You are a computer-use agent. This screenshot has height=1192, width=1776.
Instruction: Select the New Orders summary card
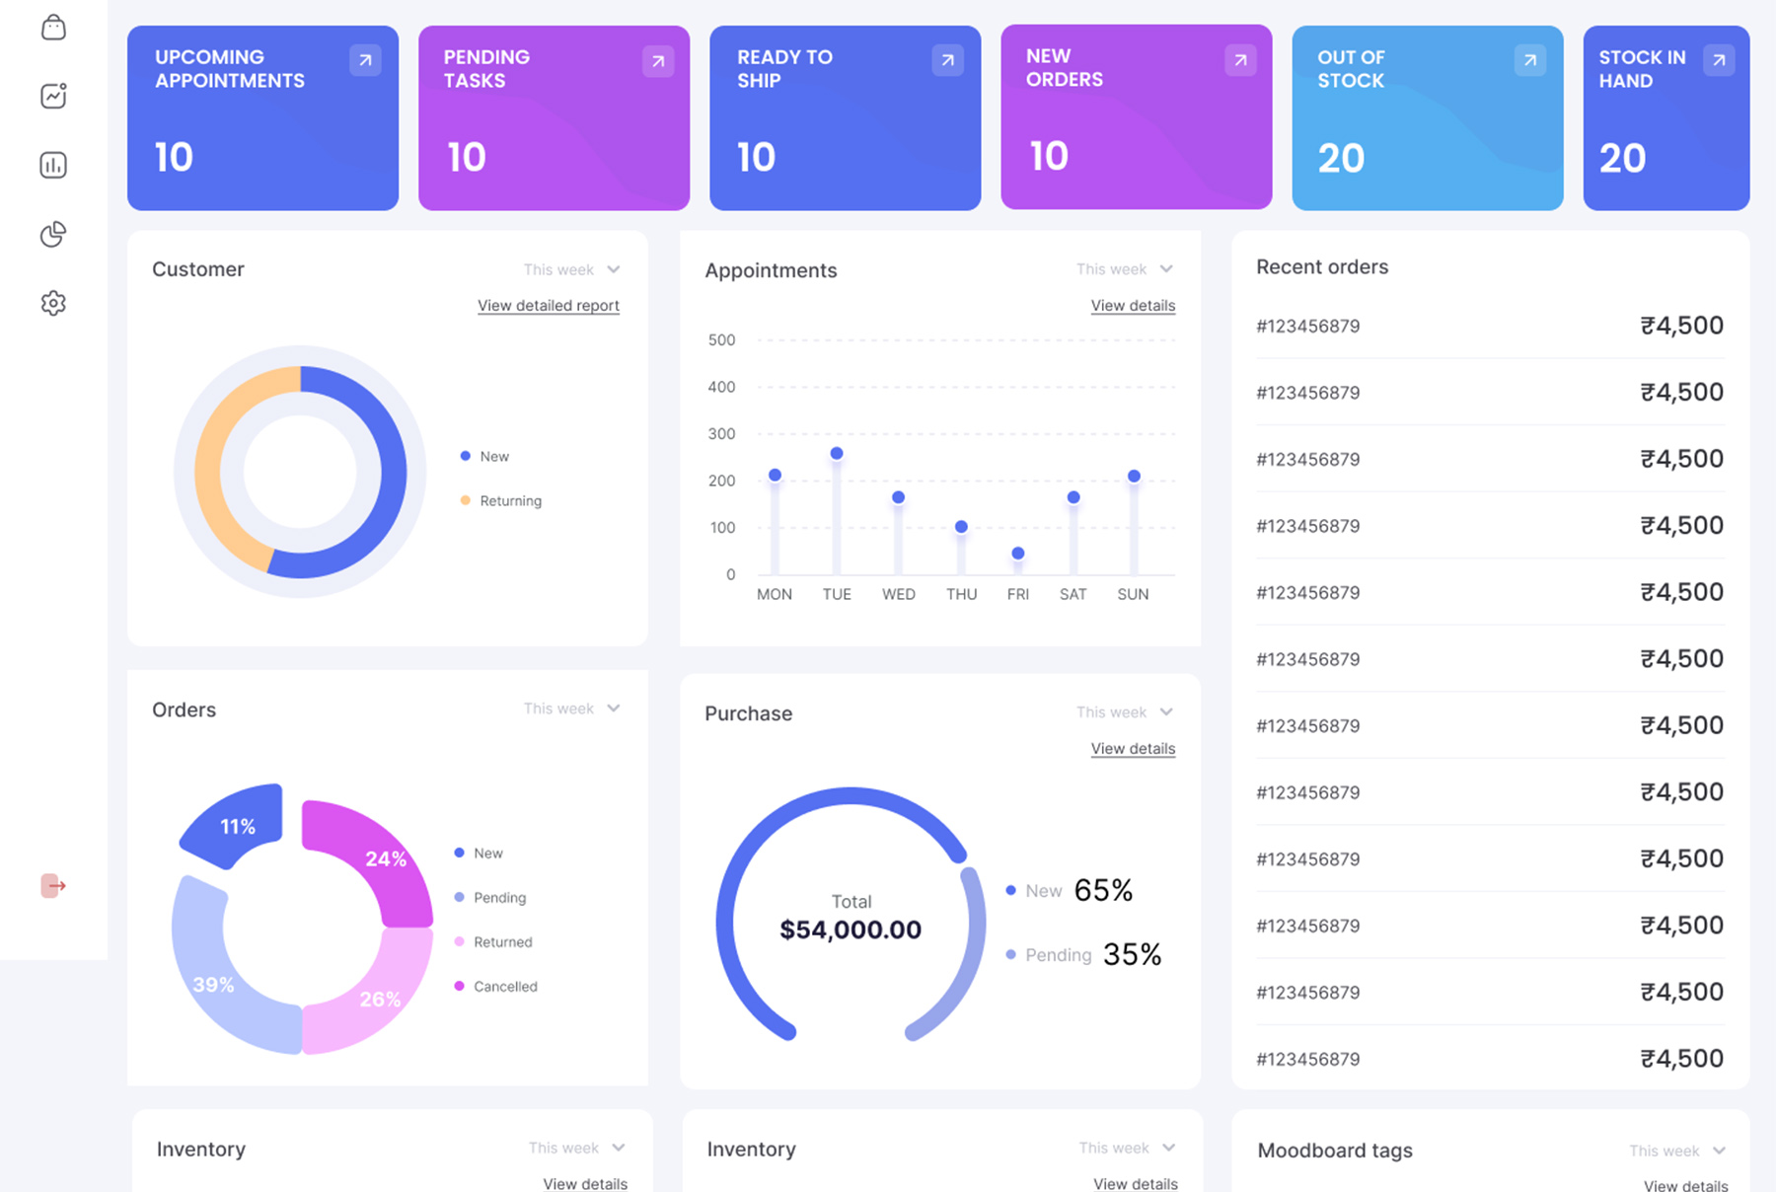1136,116
